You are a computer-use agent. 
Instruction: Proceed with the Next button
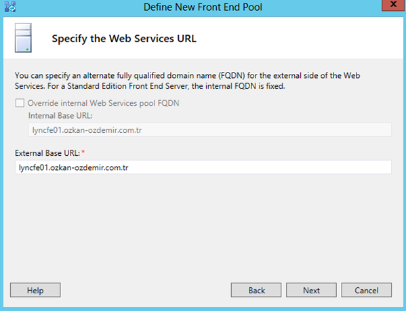[x=311, y=290]
